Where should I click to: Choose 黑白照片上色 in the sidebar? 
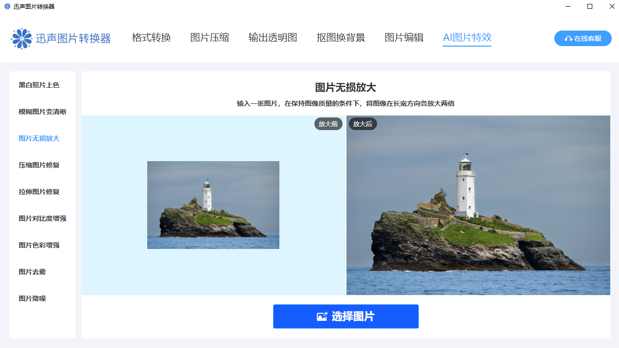click(x=39, y=85)
